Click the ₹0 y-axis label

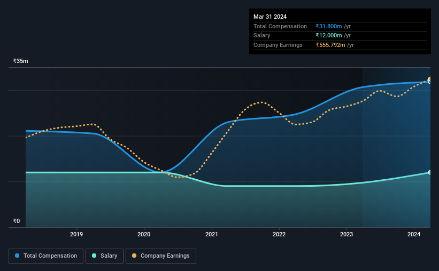pyautogui.click(x=17, y=221)
